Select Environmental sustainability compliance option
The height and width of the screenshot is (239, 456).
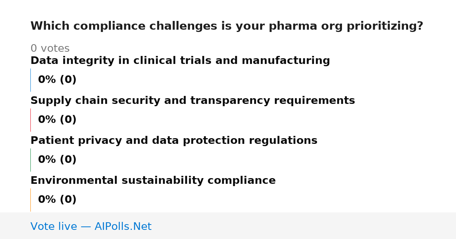(153, 181)
